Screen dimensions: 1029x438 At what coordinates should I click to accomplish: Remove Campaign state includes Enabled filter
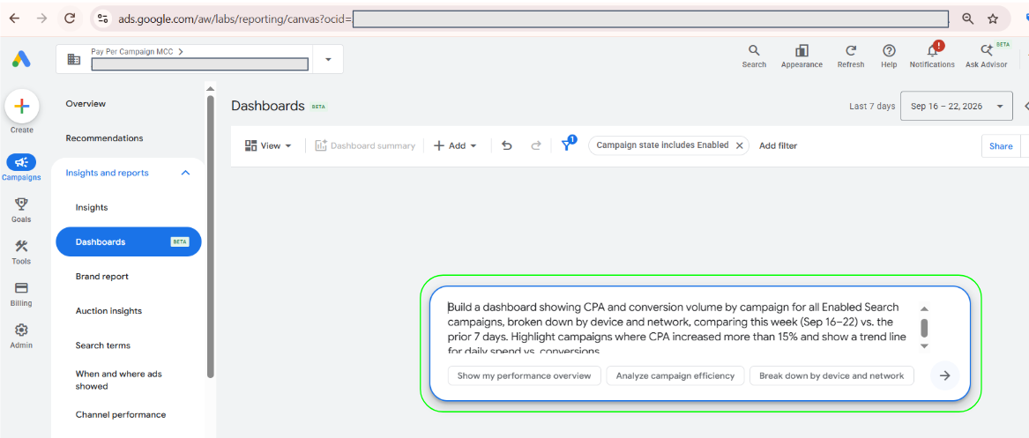coord(740,145)
